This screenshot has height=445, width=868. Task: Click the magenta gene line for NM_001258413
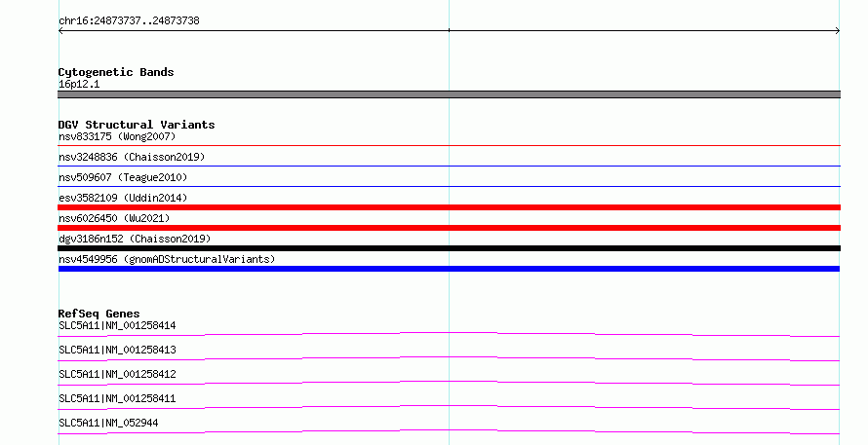coord(449,358)
